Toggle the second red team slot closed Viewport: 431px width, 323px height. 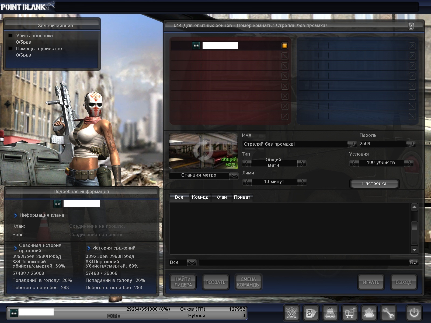coord(285,56)
